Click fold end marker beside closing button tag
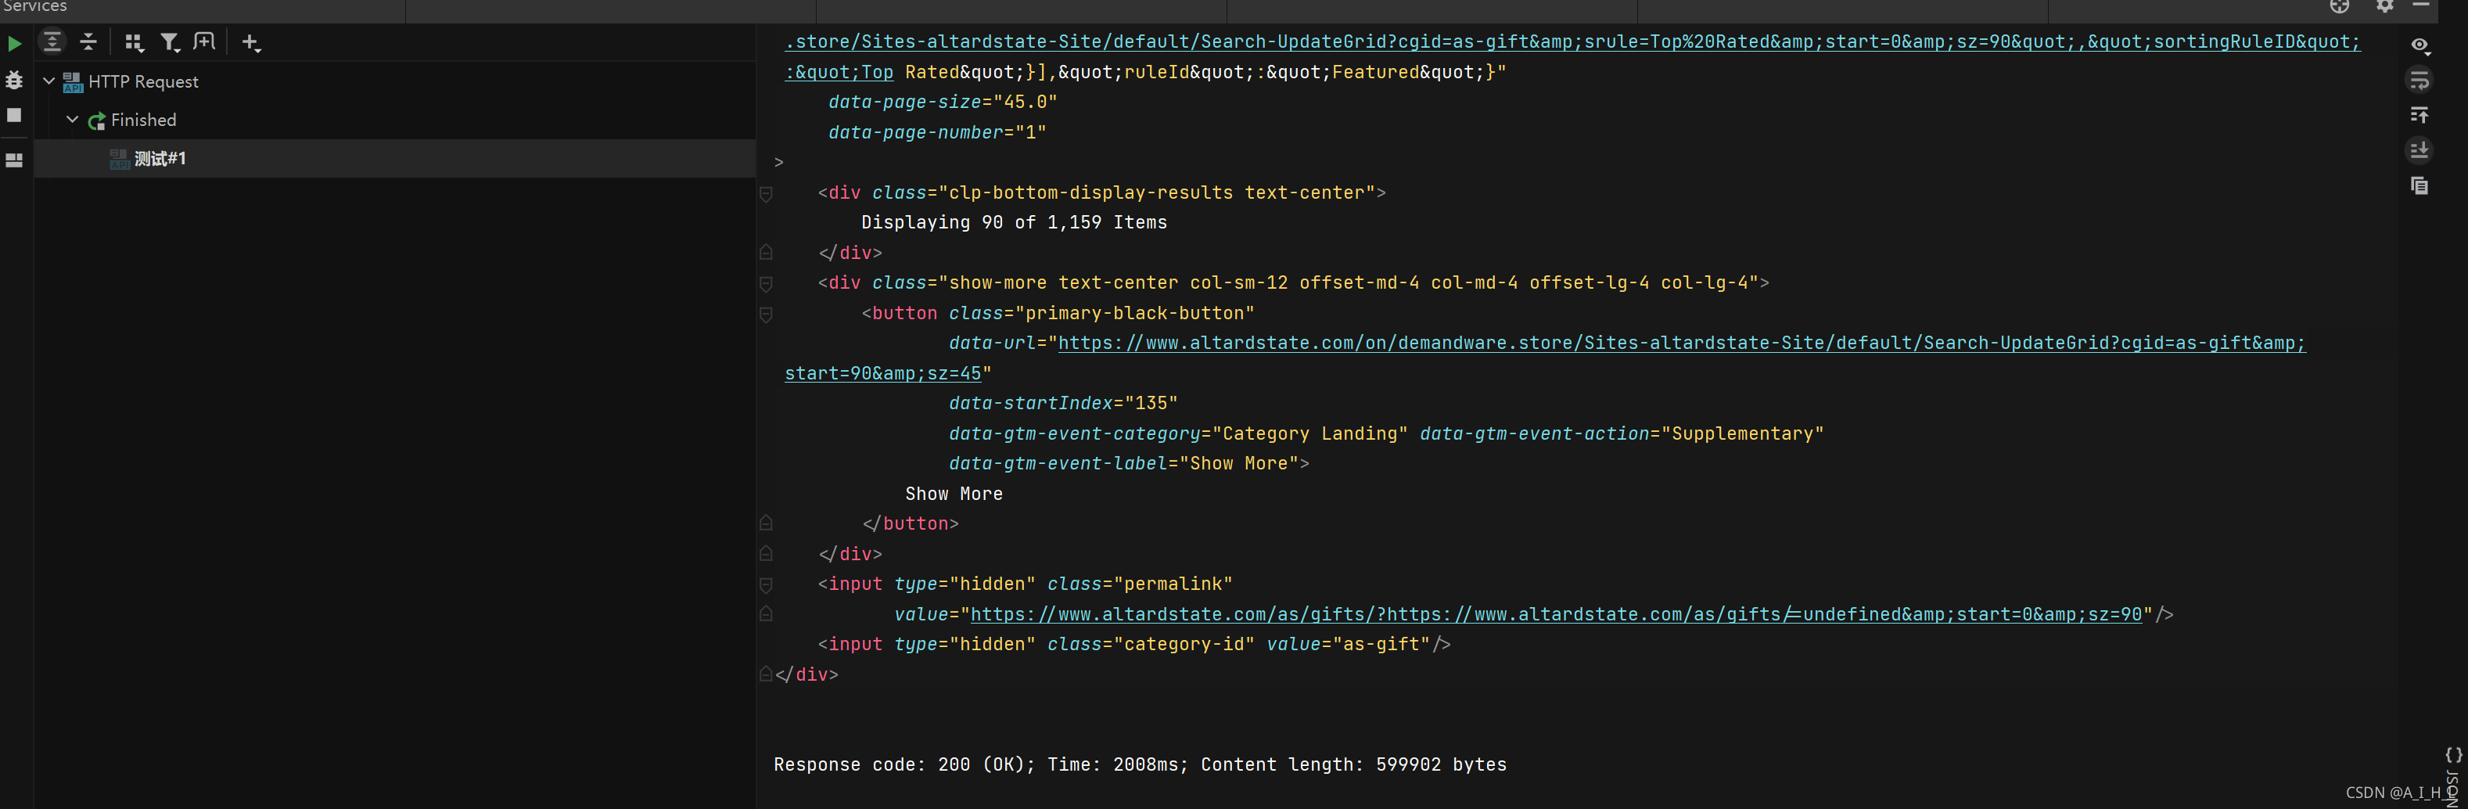 pyautogui.click(x=767, y=523)
